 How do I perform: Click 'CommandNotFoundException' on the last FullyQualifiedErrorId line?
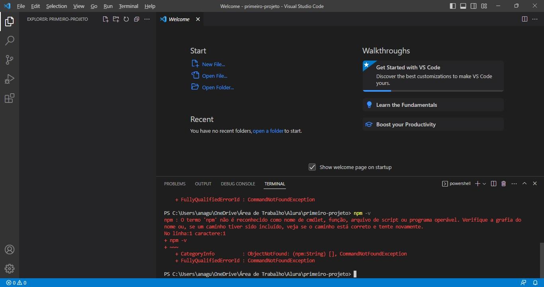pos(281,260)
